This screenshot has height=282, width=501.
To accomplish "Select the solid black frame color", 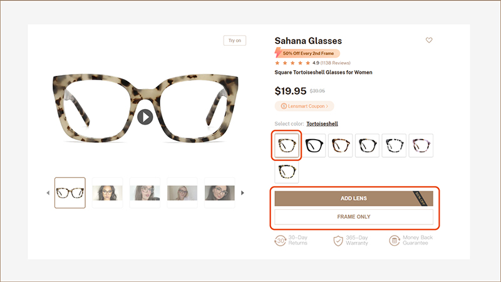I will tap(315, 146).
